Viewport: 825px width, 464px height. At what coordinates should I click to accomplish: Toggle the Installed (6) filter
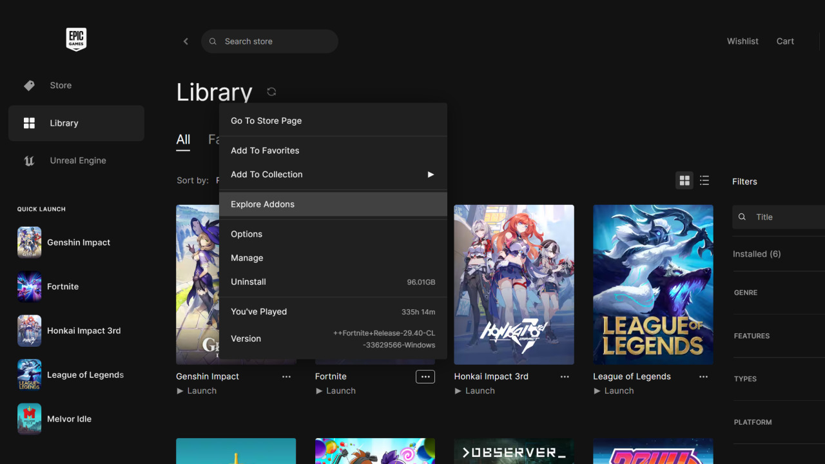(x=757, y=254)
